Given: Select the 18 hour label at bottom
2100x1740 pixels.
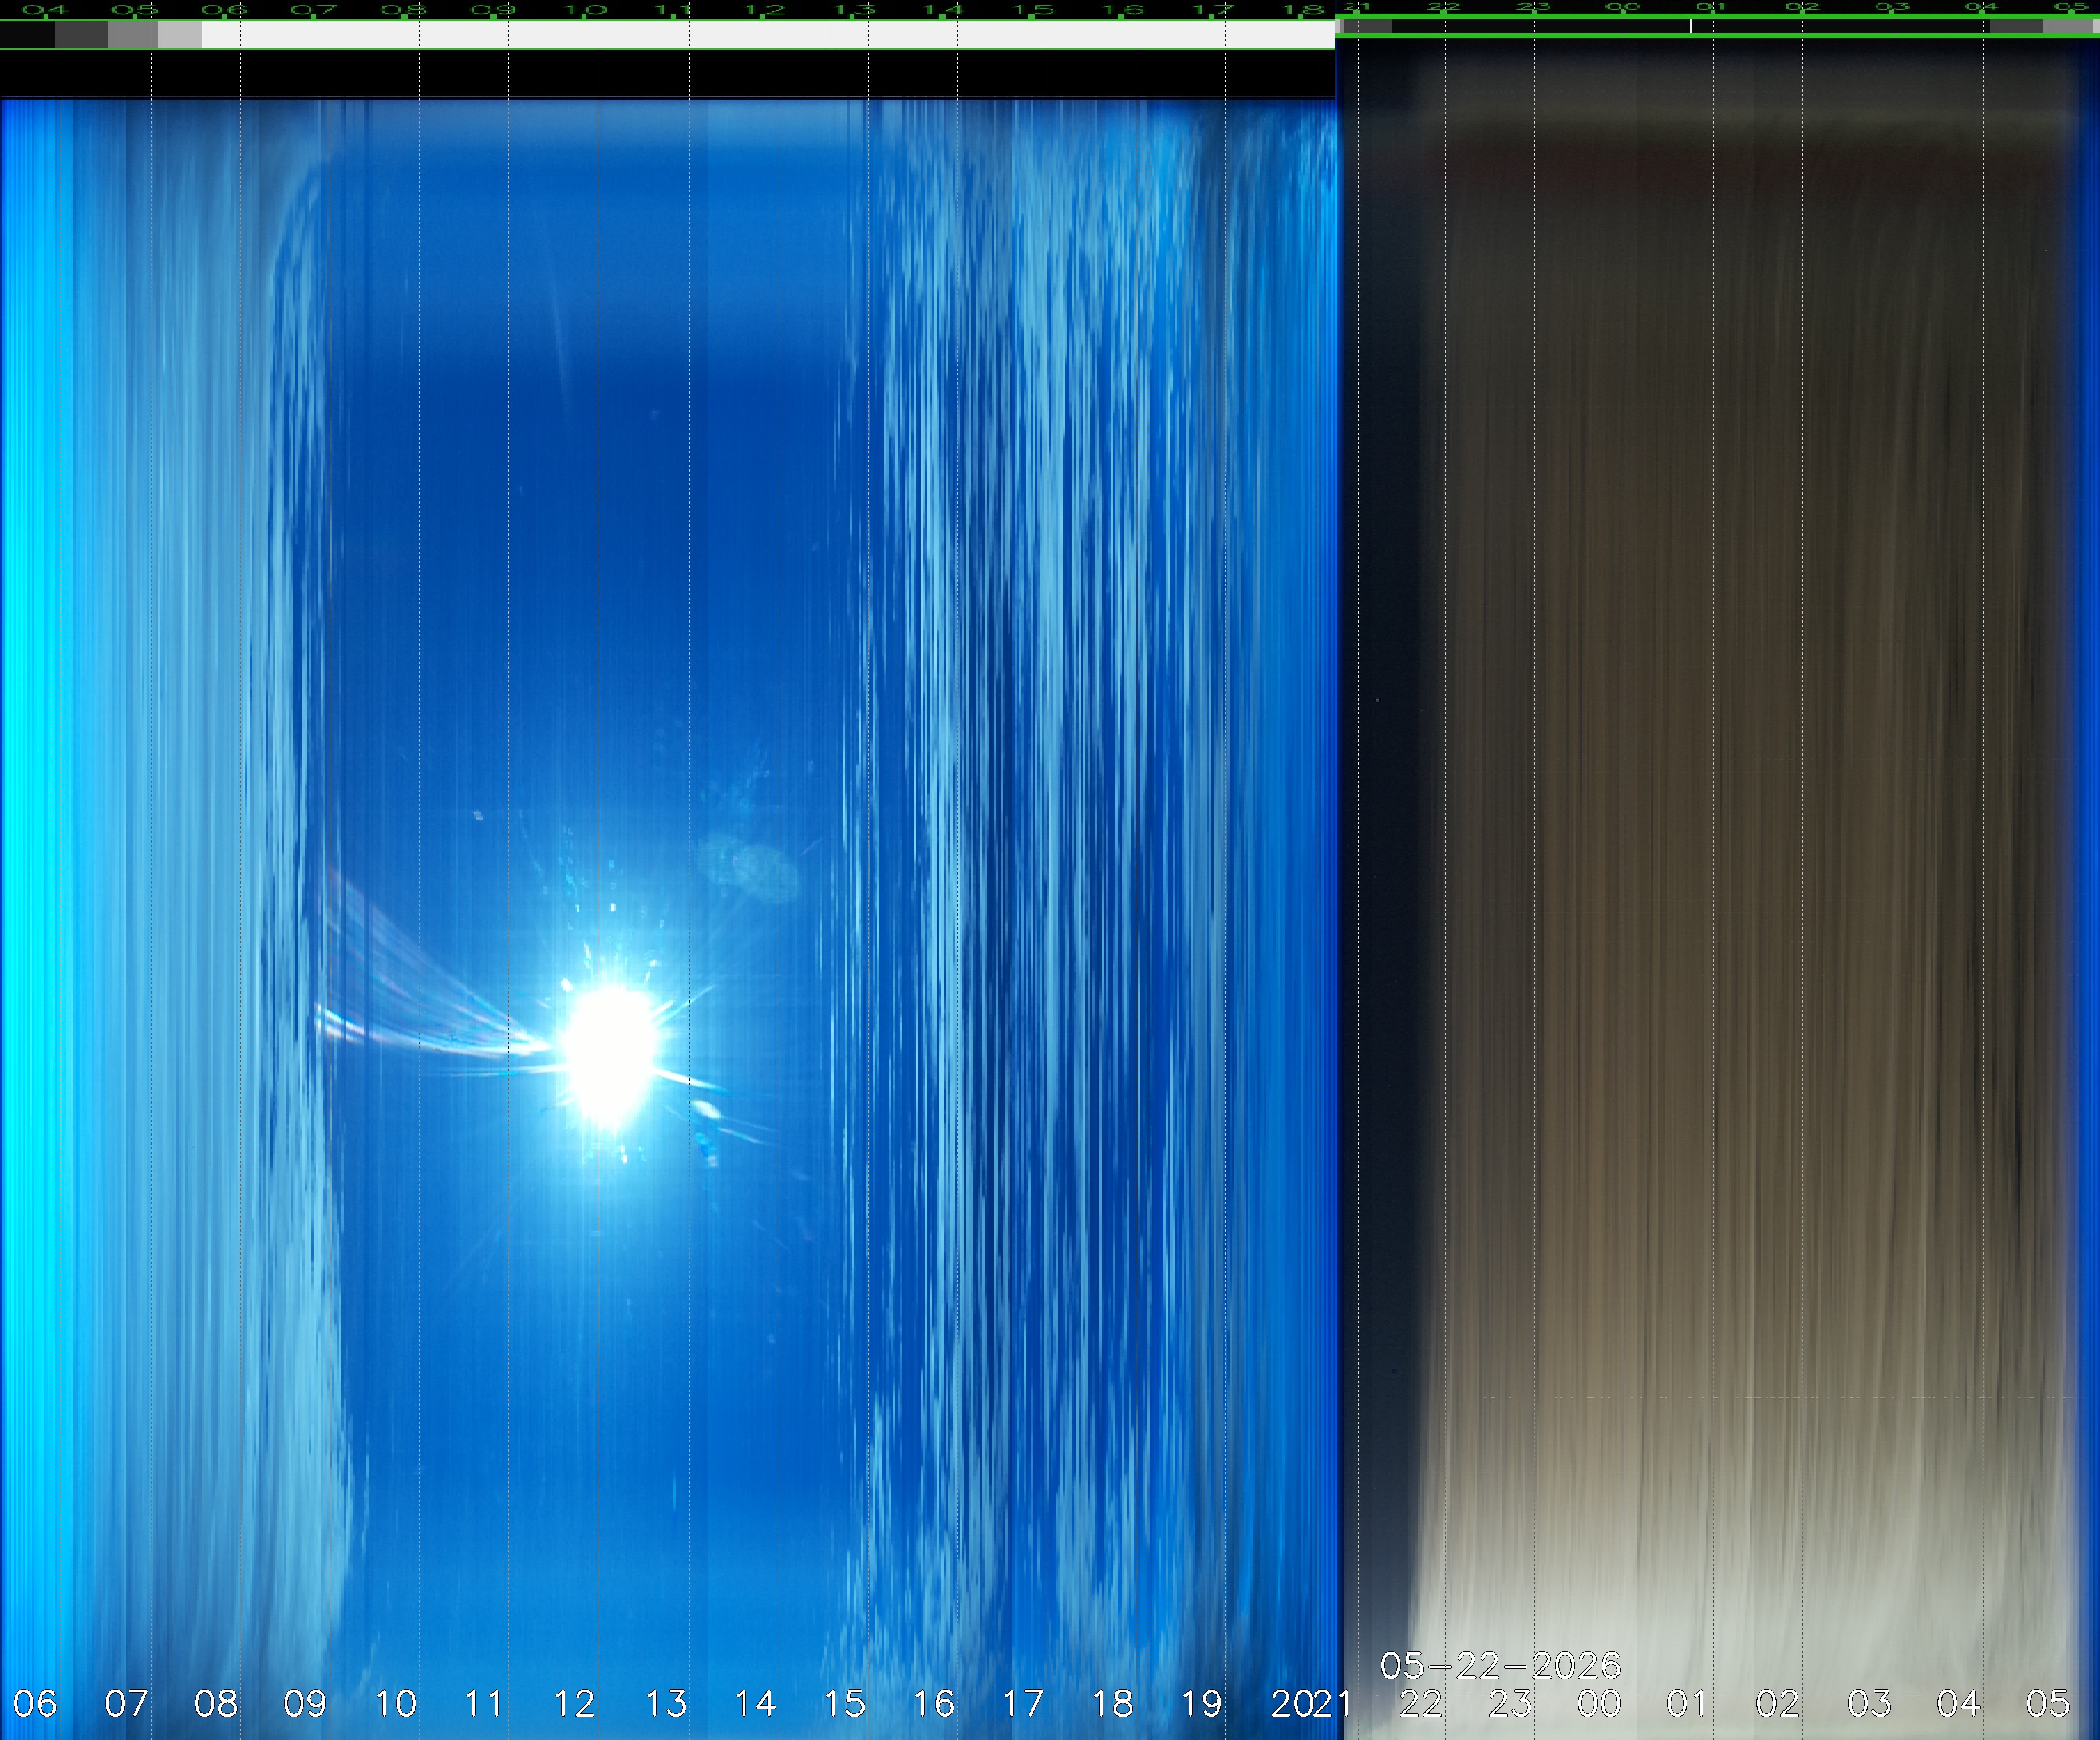Looking at the screenshot, I should point(1113,1703).
